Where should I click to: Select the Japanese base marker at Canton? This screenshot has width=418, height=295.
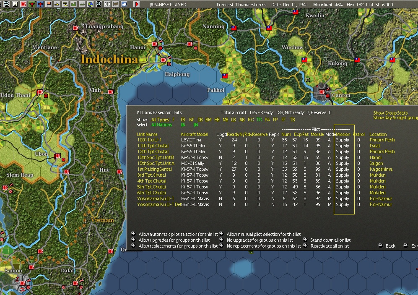pyautogui.click(x=322, y=92)
